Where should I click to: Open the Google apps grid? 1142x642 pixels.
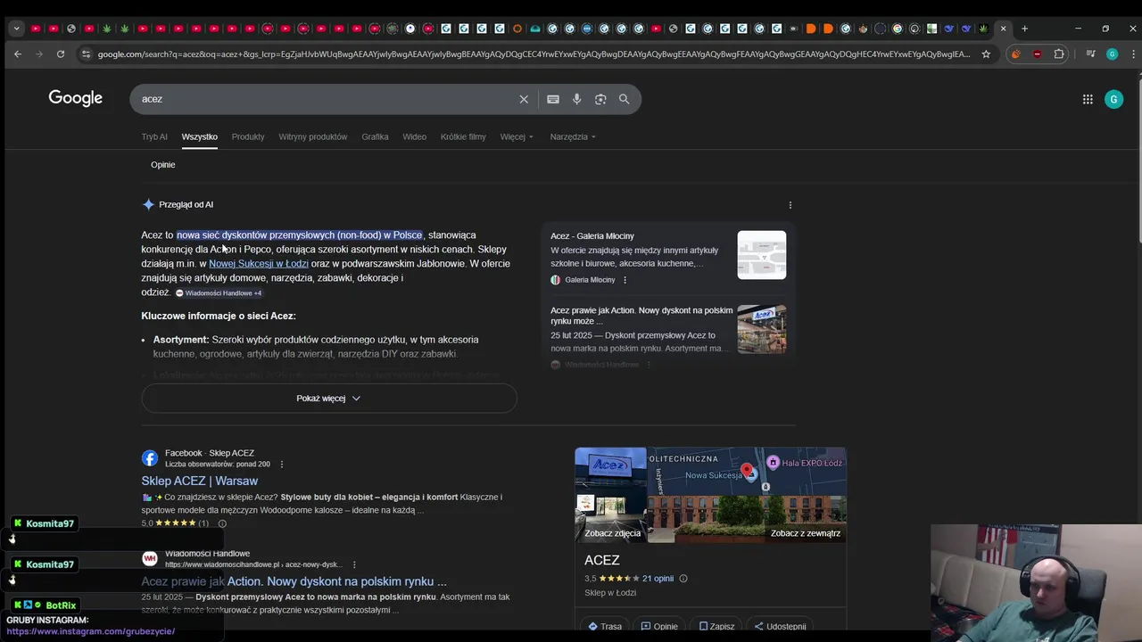click(1088, 99)
